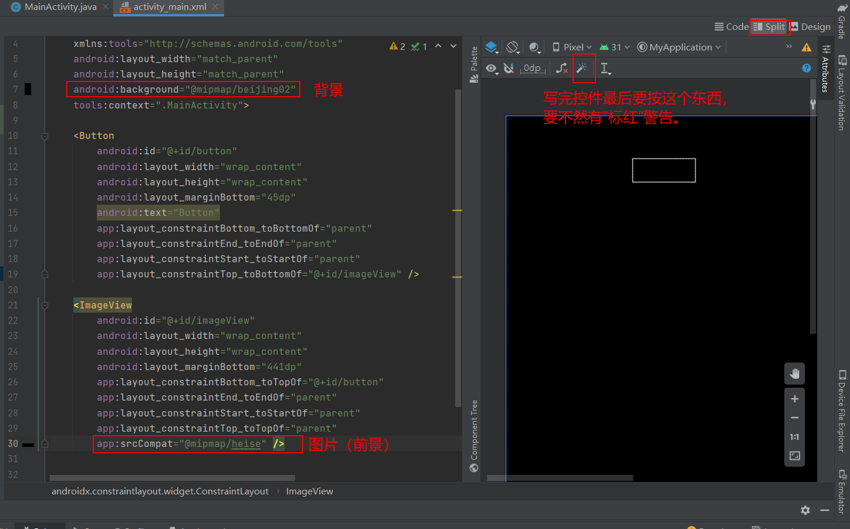850x529 pixels.
Task: Open IDE settings via gear icon
Action: (x=805, y=510)
